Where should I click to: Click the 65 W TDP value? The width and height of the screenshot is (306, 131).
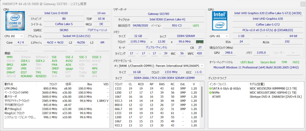(x=102, y=19)
